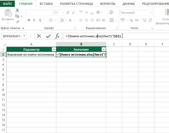Decrease the indent

click(x=98, y=20)
